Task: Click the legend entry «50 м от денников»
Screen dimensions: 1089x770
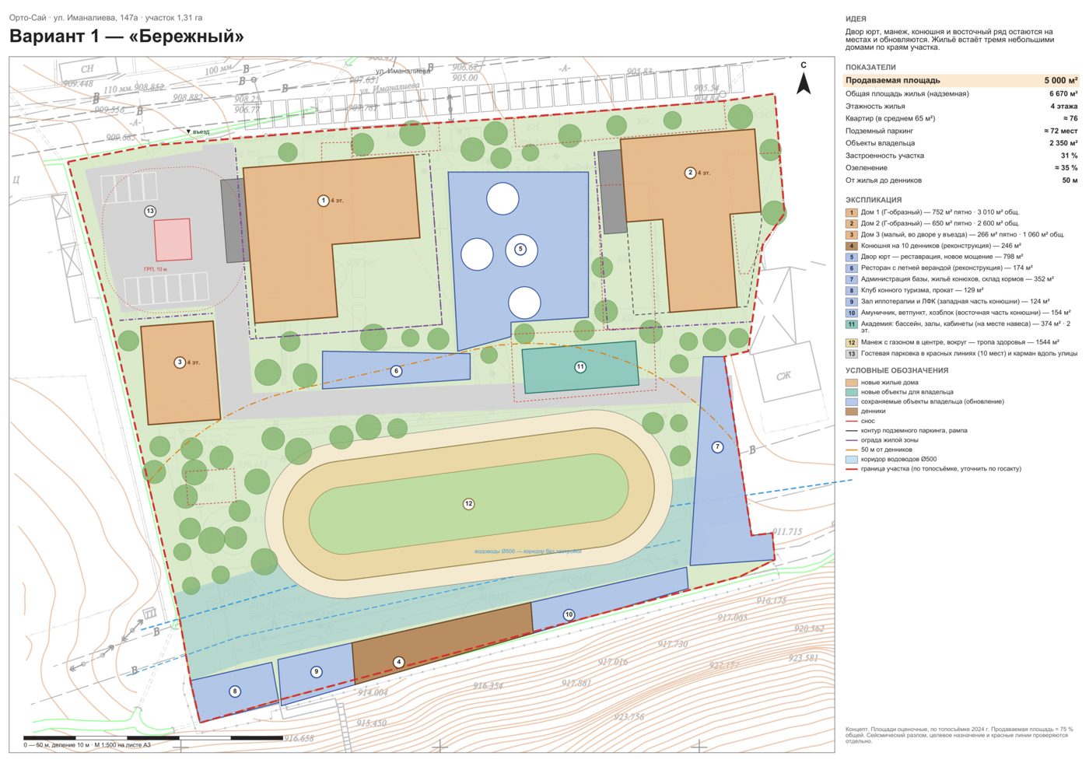Action: [887, 450]
